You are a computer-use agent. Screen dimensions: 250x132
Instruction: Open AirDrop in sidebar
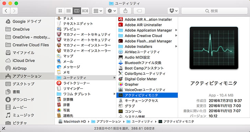click(x=27, y=68)
